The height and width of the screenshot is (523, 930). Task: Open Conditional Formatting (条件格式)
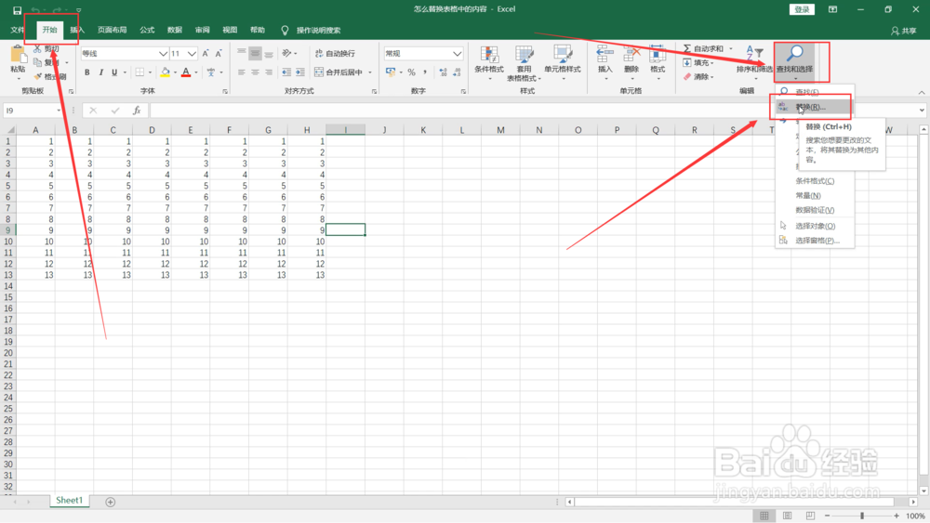pos(489,62)
